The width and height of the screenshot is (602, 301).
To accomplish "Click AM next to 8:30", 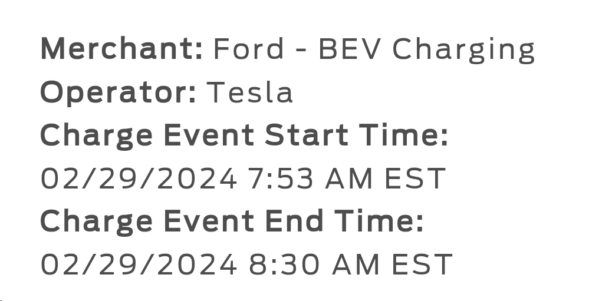I will [x=356, y=264].
